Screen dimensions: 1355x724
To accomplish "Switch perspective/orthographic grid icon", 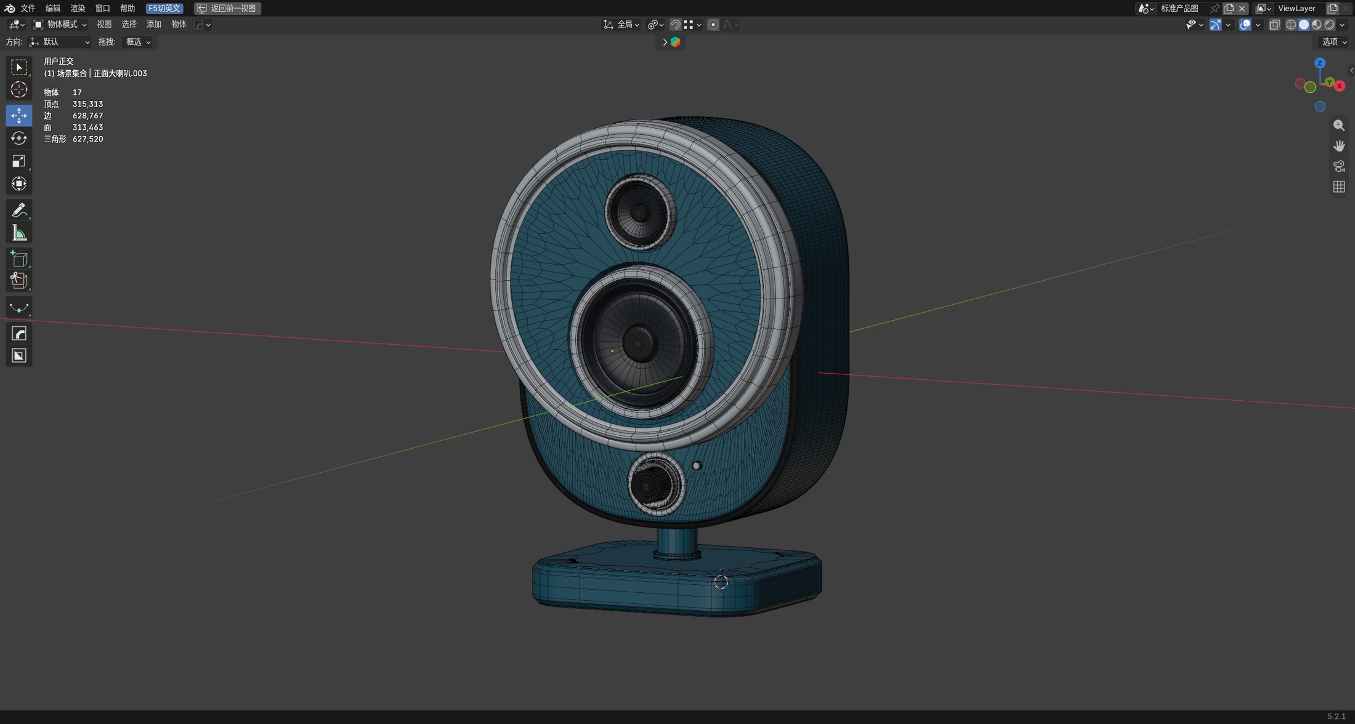I will click(x=1339, y=187).
